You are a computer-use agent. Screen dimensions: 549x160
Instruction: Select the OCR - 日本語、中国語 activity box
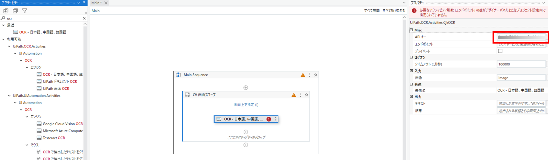[246, 119]
